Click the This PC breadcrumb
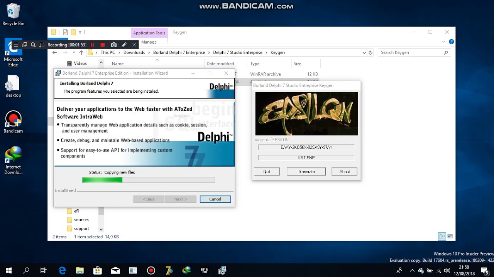The image size is (494, 277). tap(108, 53)
